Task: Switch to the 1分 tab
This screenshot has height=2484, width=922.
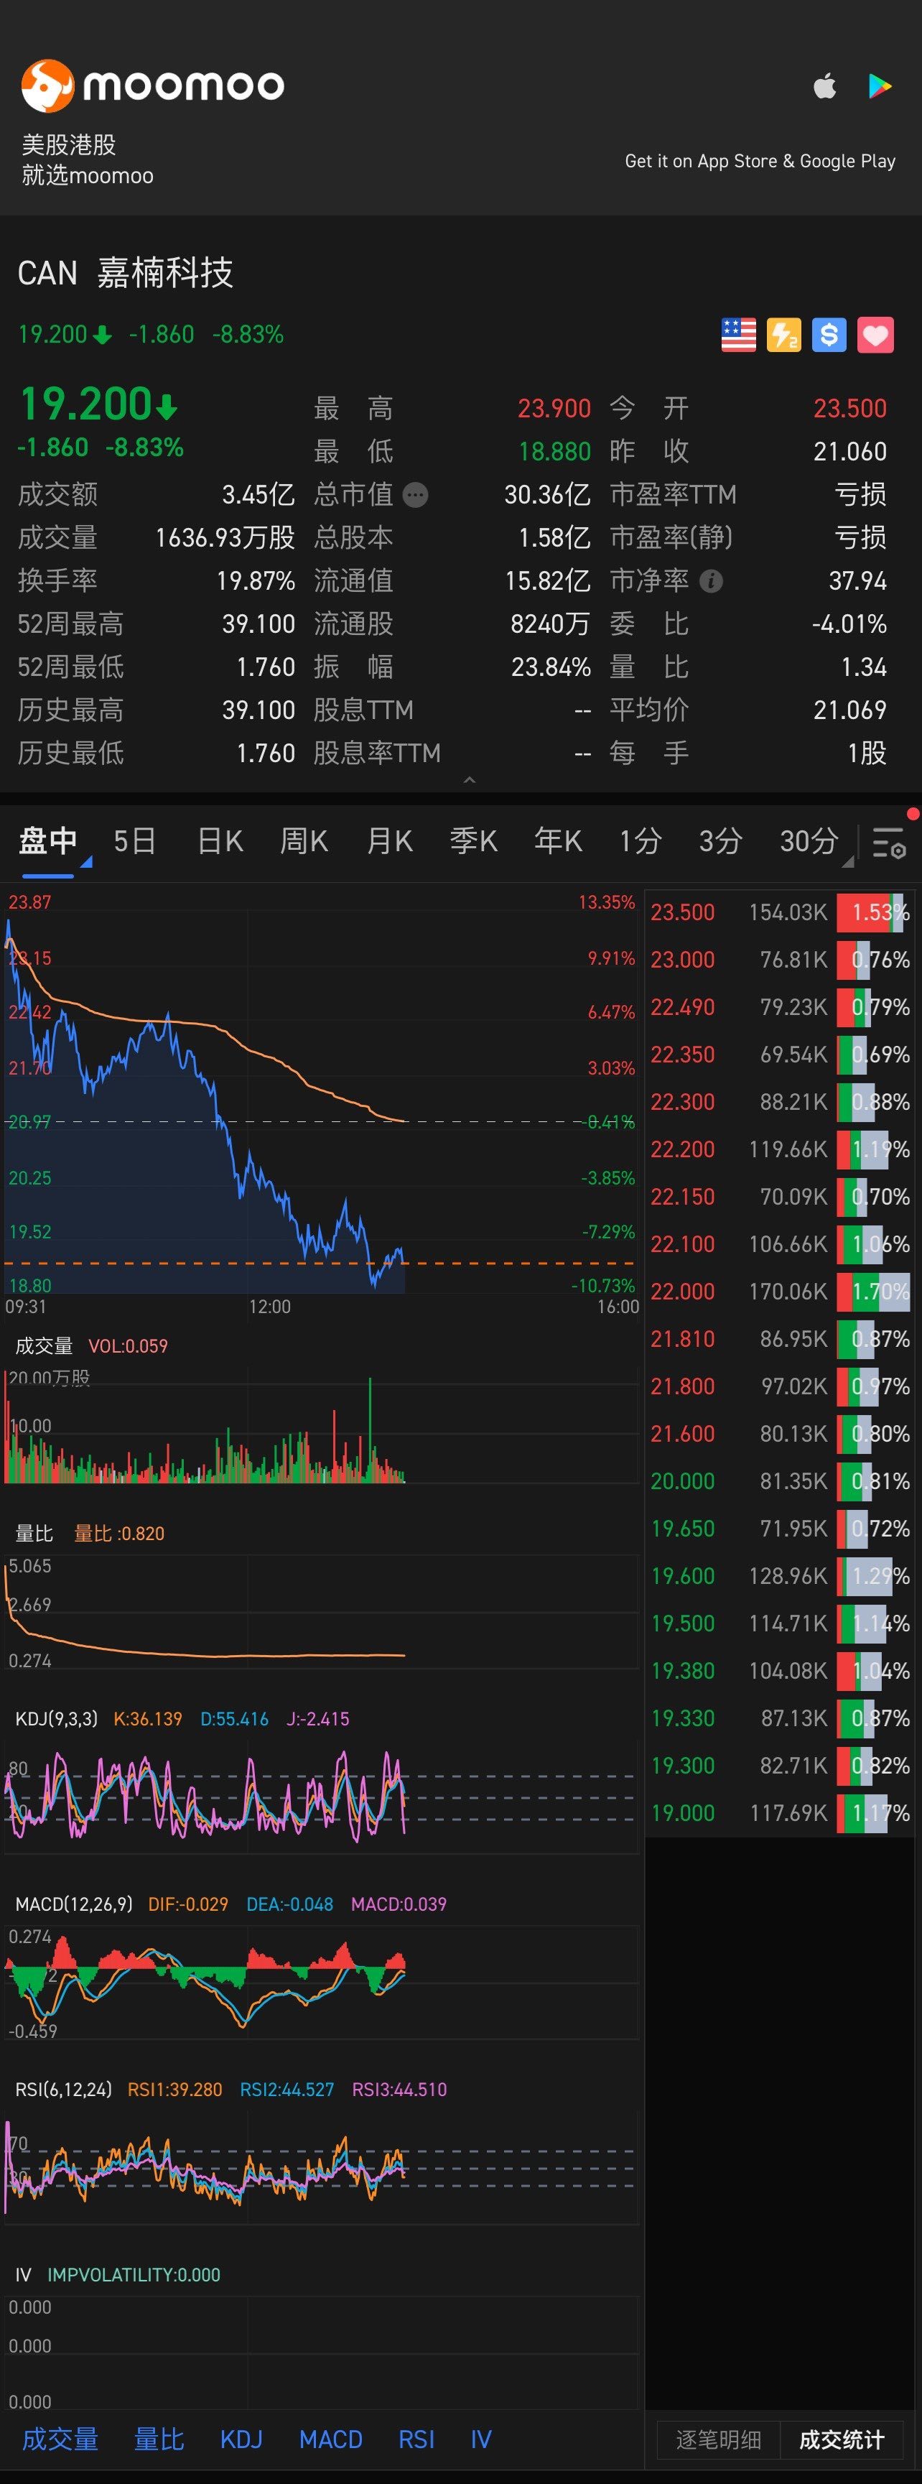Action: (x=641, y=841)
